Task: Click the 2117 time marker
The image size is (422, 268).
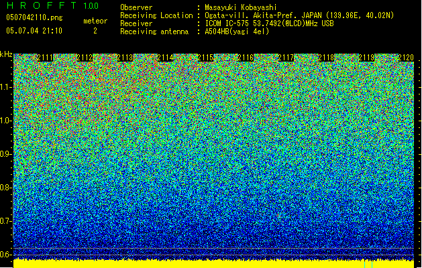Action: point(286,58)
